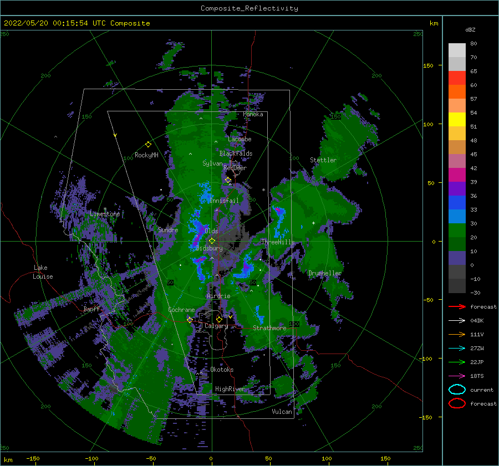Click the dBZ legend heading
Viewport: 499px width, 466px height.
470,29
